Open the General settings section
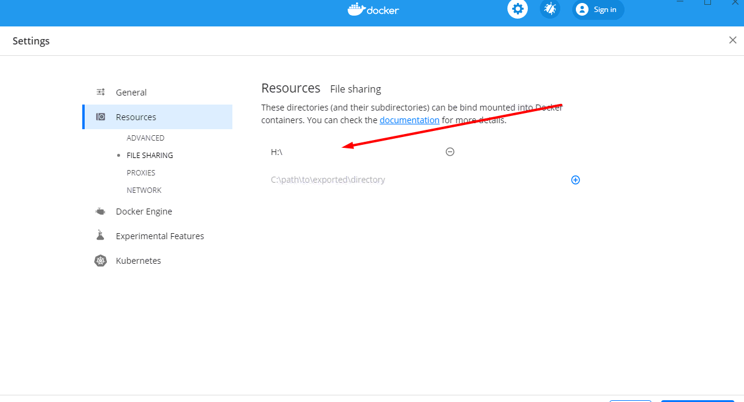 point(157,93)
